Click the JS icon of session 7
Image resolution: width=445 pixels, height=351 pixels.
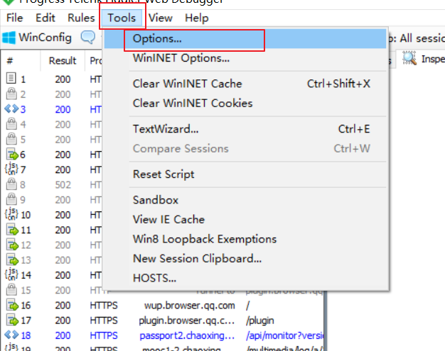tap(11, 169)
